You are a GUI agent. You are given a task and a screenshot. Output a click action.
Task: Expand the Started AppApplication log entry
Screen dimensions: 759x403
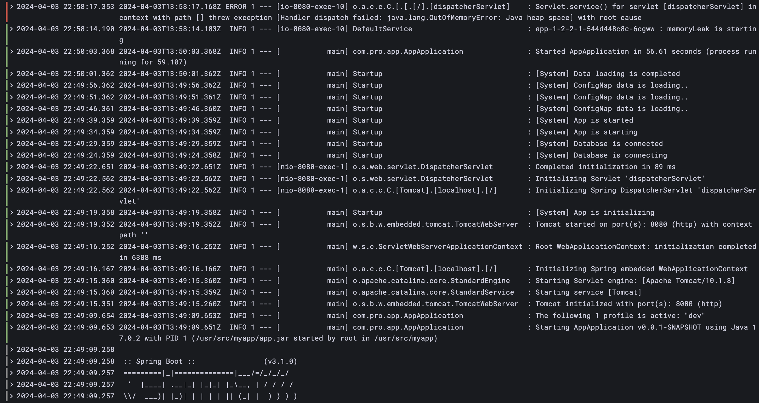tap(12, 51)
